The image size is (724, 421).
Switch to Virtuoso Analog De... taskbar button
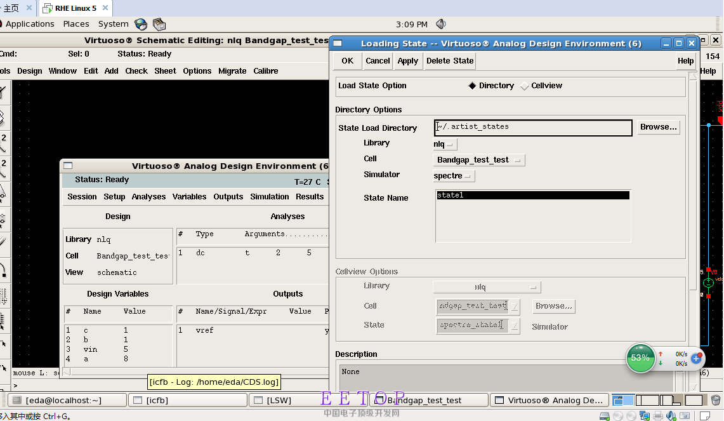[549, 400]
